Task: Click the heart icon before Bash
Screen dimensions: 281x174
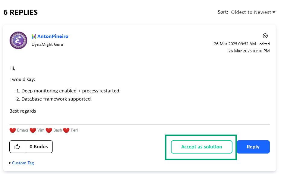Action: pos(49,130)
